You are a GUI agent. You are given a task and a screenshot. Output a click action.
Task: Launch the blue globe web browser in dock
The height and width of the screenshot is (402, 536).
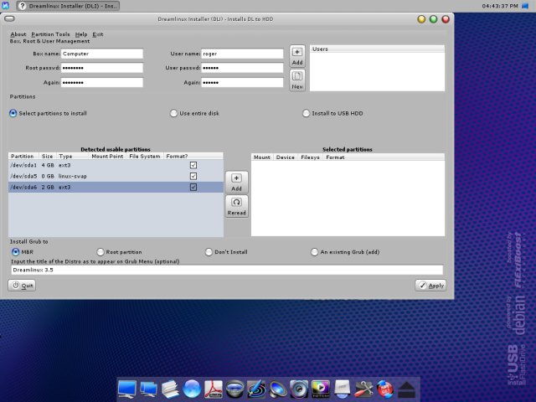192,389
